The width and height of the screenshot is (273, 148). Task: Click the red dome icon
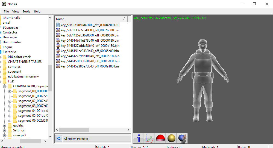click(160, 138)
